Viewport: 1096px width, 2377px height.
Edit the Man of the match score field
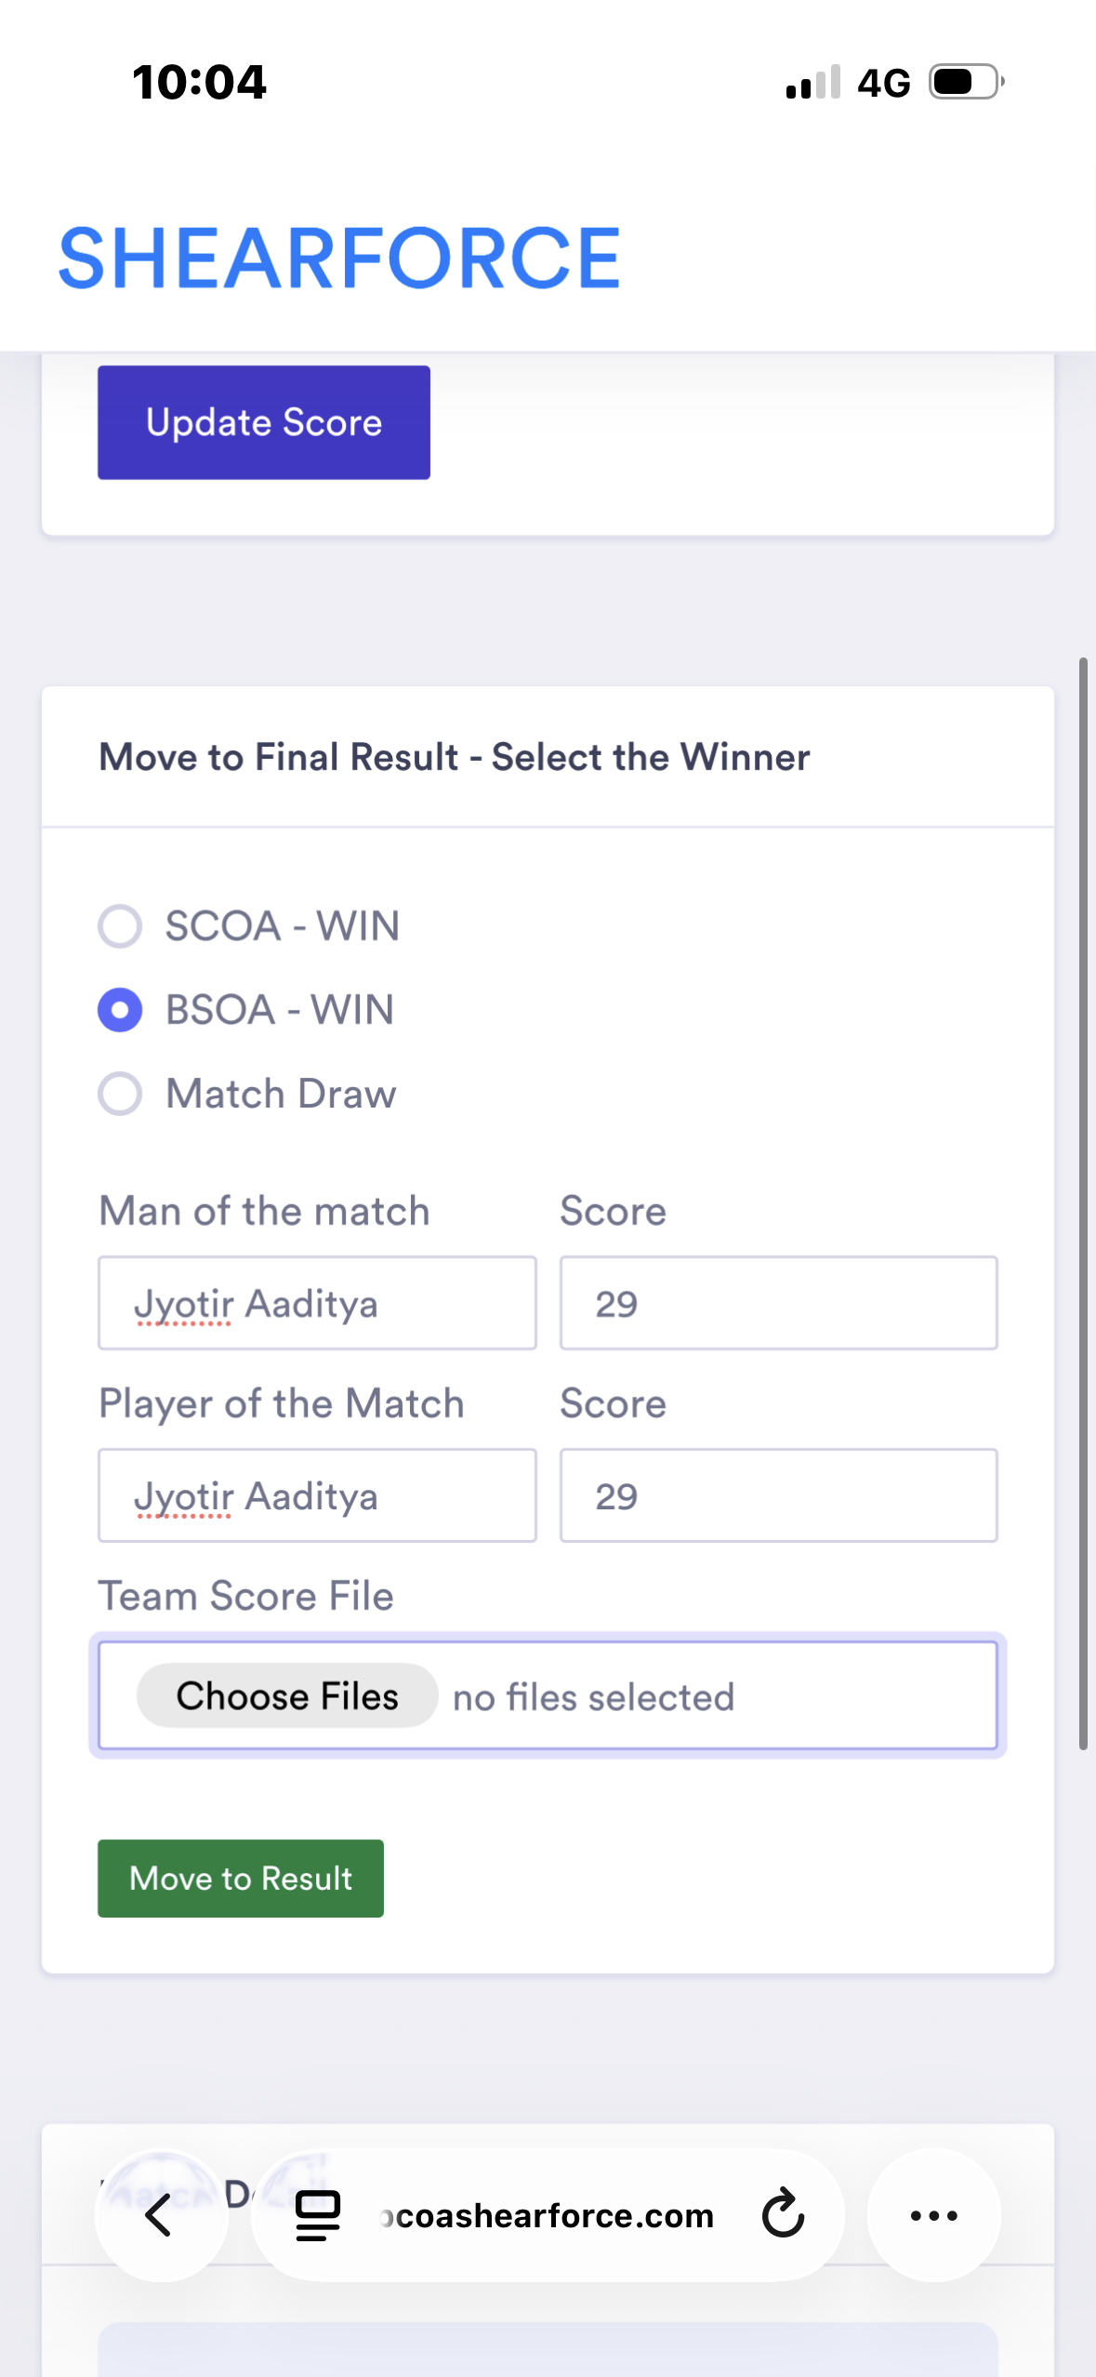coord(778,1303)
